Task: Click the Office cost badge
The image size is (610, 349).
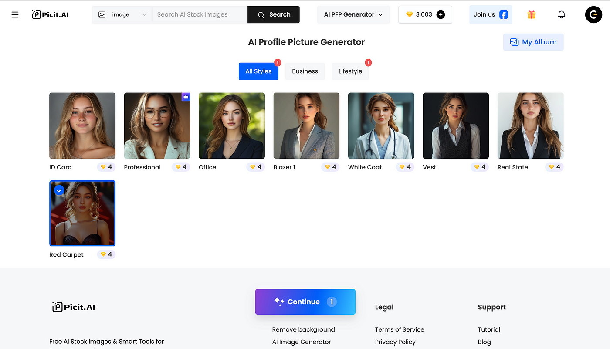Action: [256, 167]
